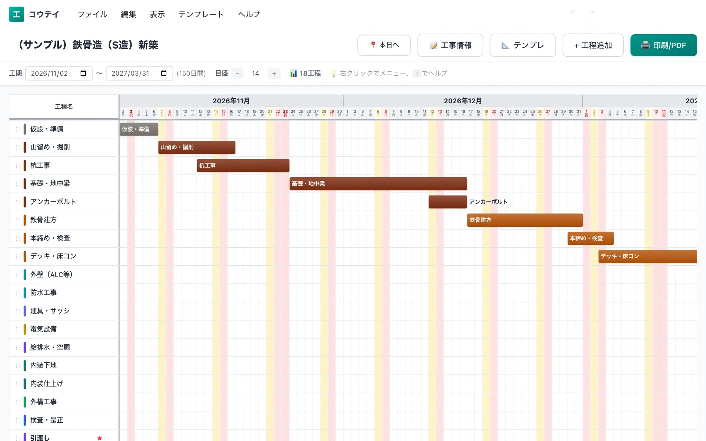This screenshot has height=441, width=706.
Task: Click the lightbulb hint icon
Action: pyautogui.click(x=334, y=73)
